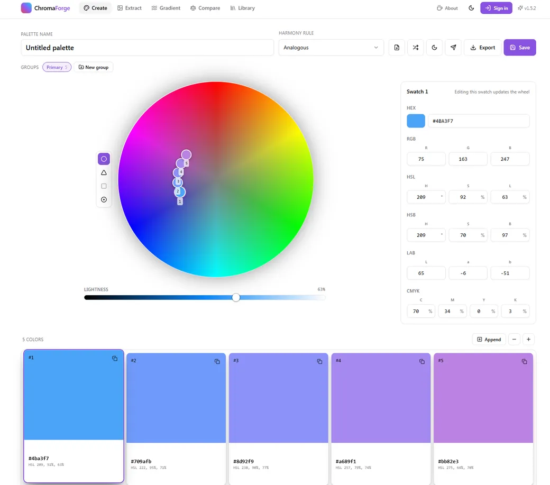Select swatch #4 color card
Screen dimensions: 550x485
(x=381, y=419)
